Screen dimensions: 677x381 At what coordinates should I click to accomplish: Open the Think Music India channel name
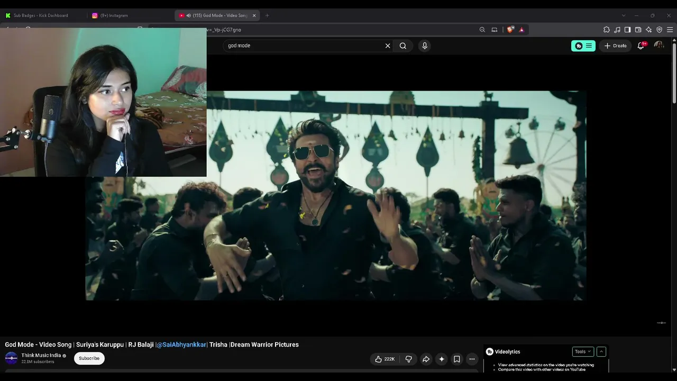41,356
